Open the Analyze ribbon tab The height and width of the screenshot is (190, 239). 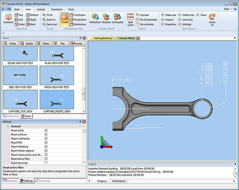tap(41, 10)
